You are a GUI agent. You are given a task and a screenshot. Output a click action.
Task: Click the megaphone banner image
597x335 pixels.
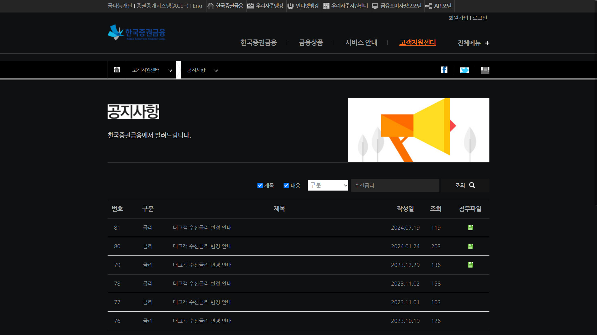(x=419, y=130)
